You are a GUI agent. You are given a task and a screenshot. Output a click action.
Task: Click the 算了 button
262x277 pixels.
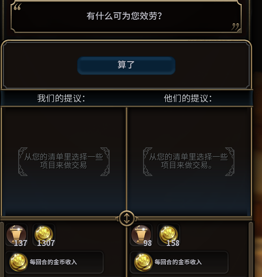click(x=126, y=66)
